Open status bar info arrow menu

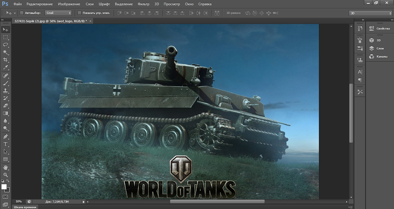tap(83, 202)
